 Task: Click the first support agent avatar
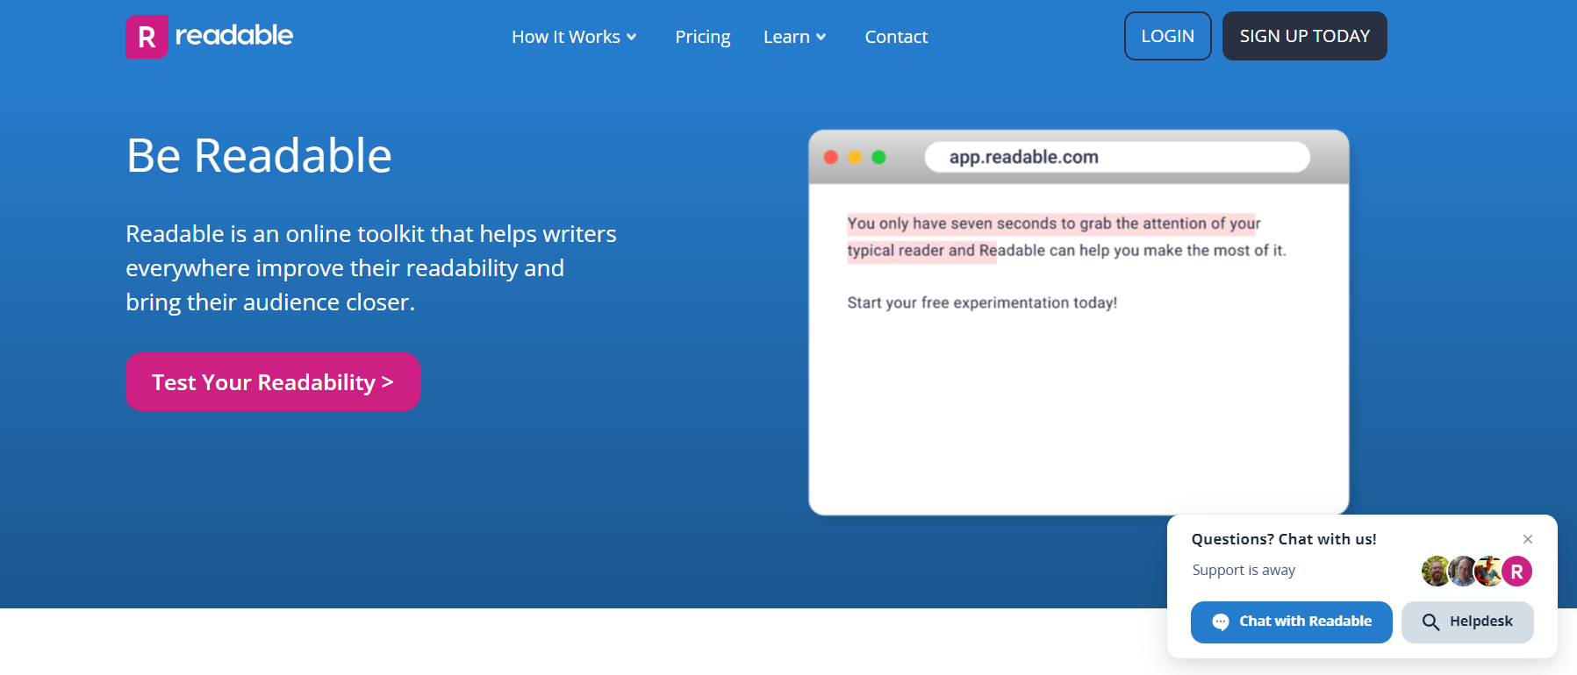[1435, 572]
